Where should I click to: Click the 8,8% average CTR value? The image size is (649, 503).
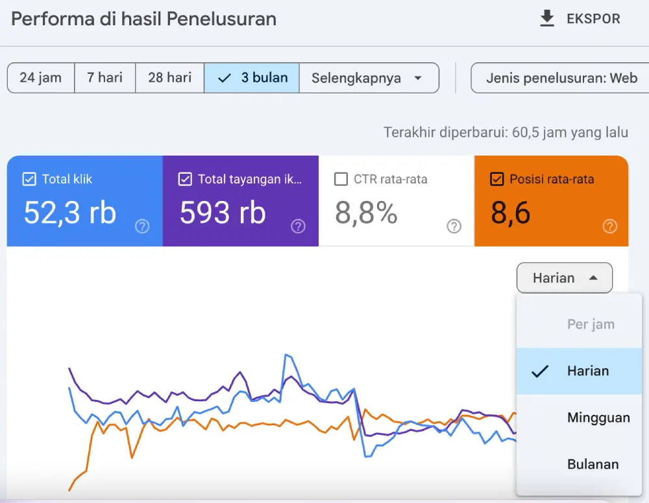(366, 213)
